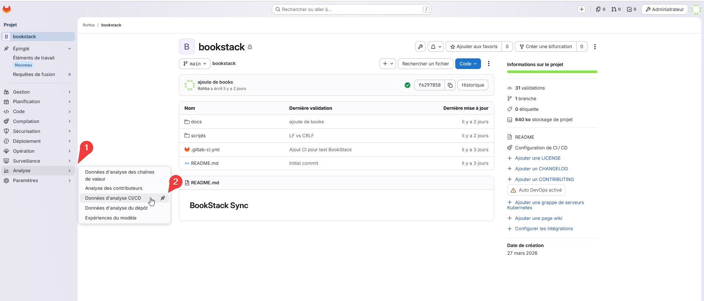Click Rechercher un fichier button
The height and width of the screenshot is (301, 704).
pyautogui.click(x=425, y=64)
